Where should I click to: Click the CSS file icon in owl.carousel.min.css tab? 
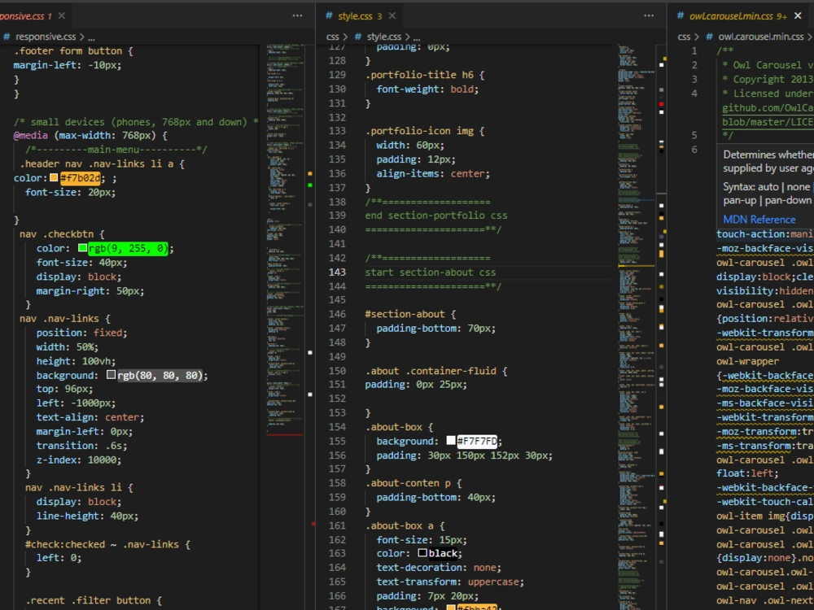pos(681,15)
